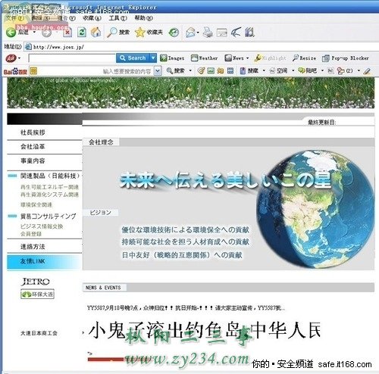Open the 社長挨拶 sidebar link
Image resolution: width=379 pixels, height=374 pixels.
pos(33,132)
